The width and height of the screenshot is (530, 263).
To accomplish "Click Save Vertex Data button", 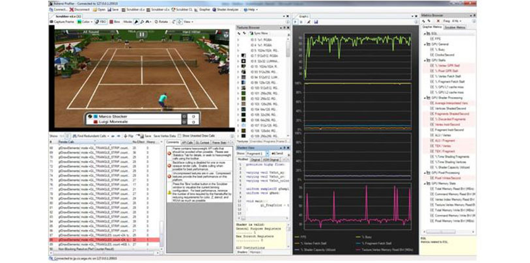I will click(165, 135).
